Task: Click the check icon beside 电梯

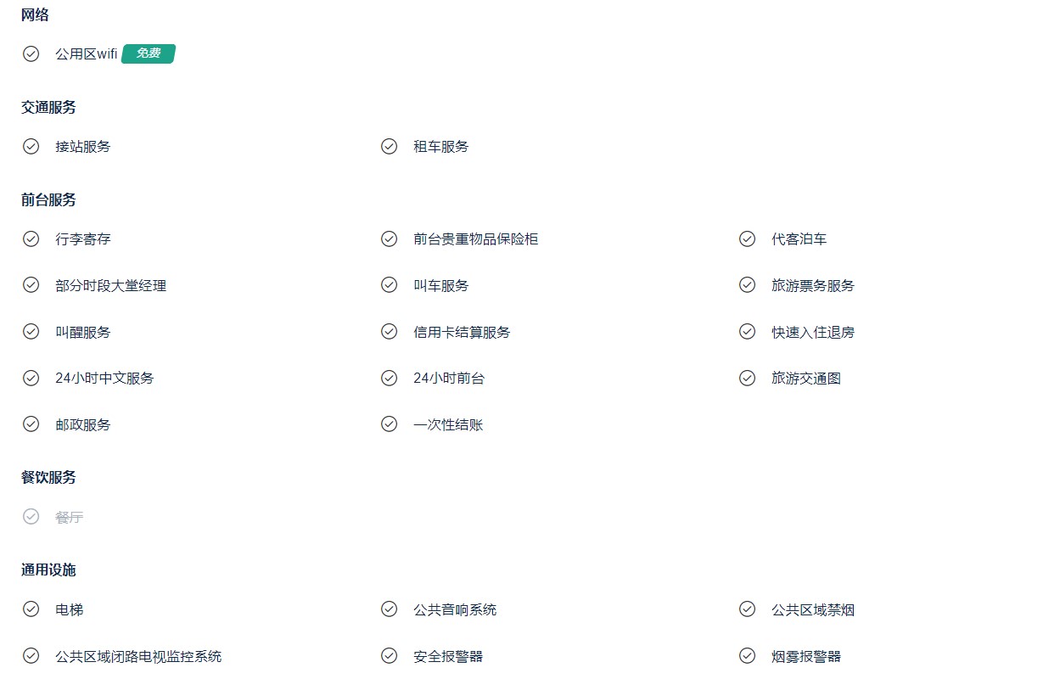Action: coord(31,609)
